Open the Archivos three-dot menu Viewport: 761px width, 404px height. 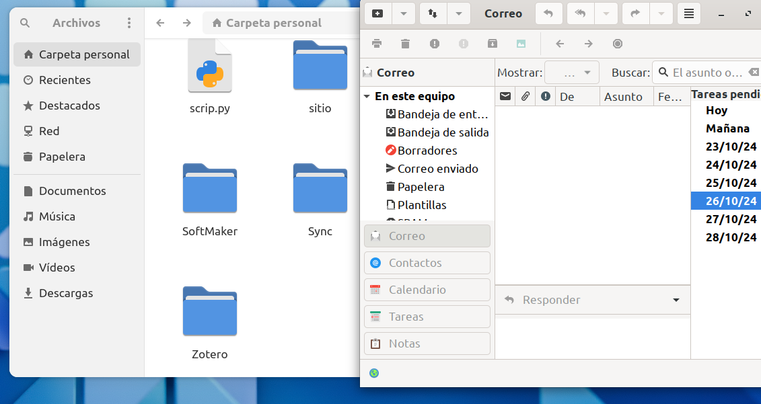point(129,23)
